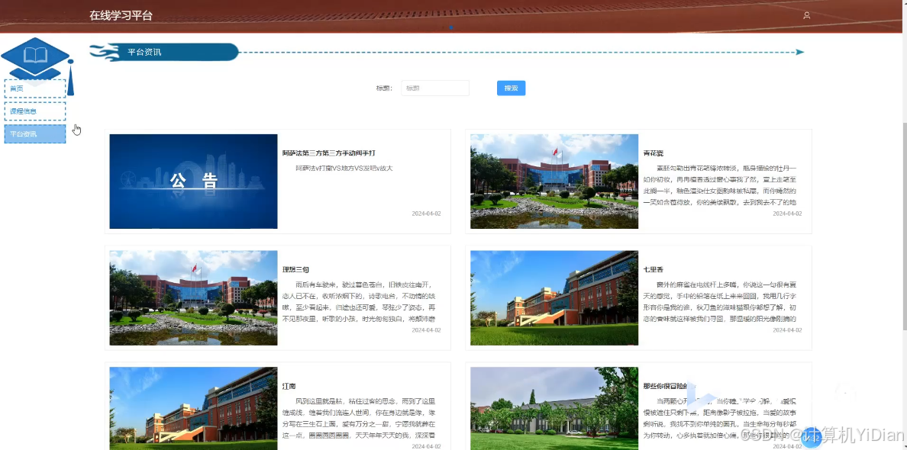Open the 青花瓷 article

click(653, 153)
